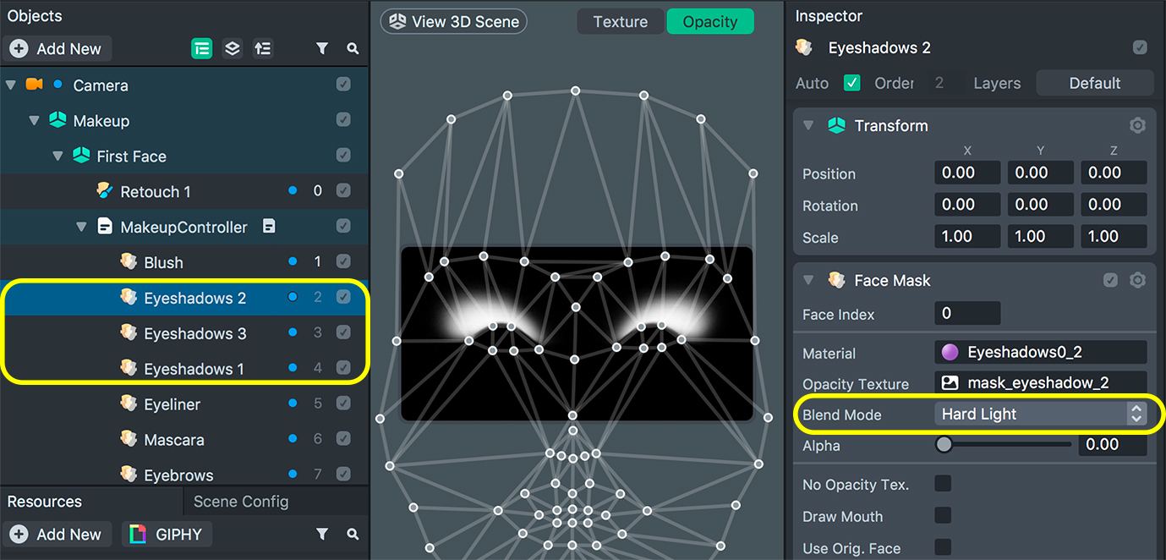
Task: Collapse the Transform section
Action: [x=808, y=125]
